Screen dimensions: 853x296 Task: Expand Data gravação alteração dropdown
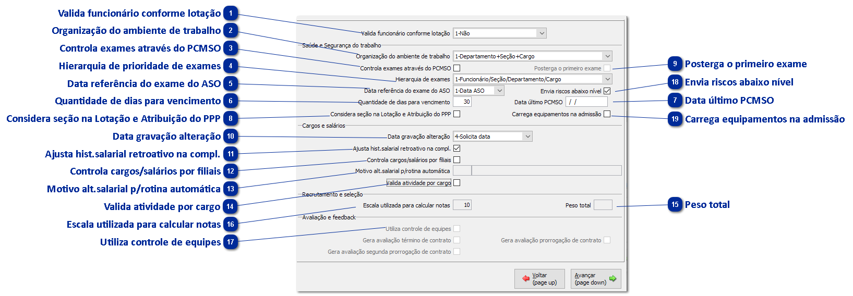click(x=492, y=137)
